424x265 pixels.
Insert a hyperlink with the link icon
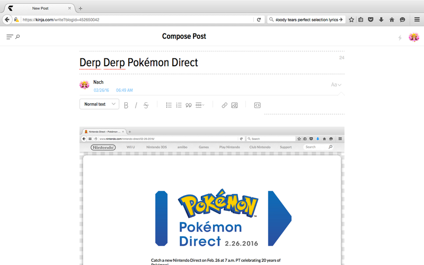224,105
